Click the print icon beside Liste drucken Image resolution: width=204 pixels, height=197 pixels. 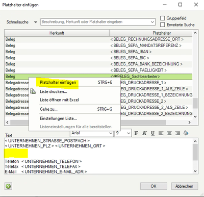(x=33, y=91)
